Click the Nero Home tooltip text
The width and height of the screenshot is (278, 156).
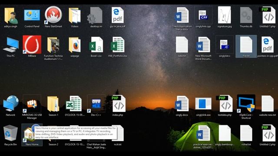point(76,133)
